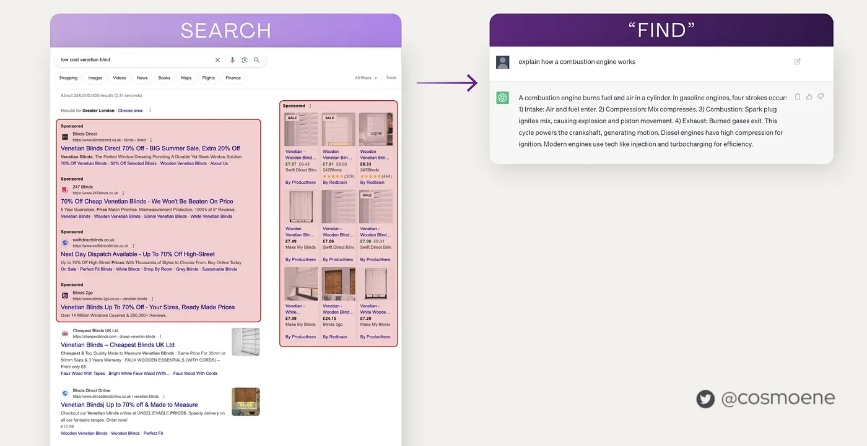Image resolution: width=867 pixels, height=446 pixels.
Task: Open three-dot menu next to Sponsored shopping header
Action: point(310,106)
